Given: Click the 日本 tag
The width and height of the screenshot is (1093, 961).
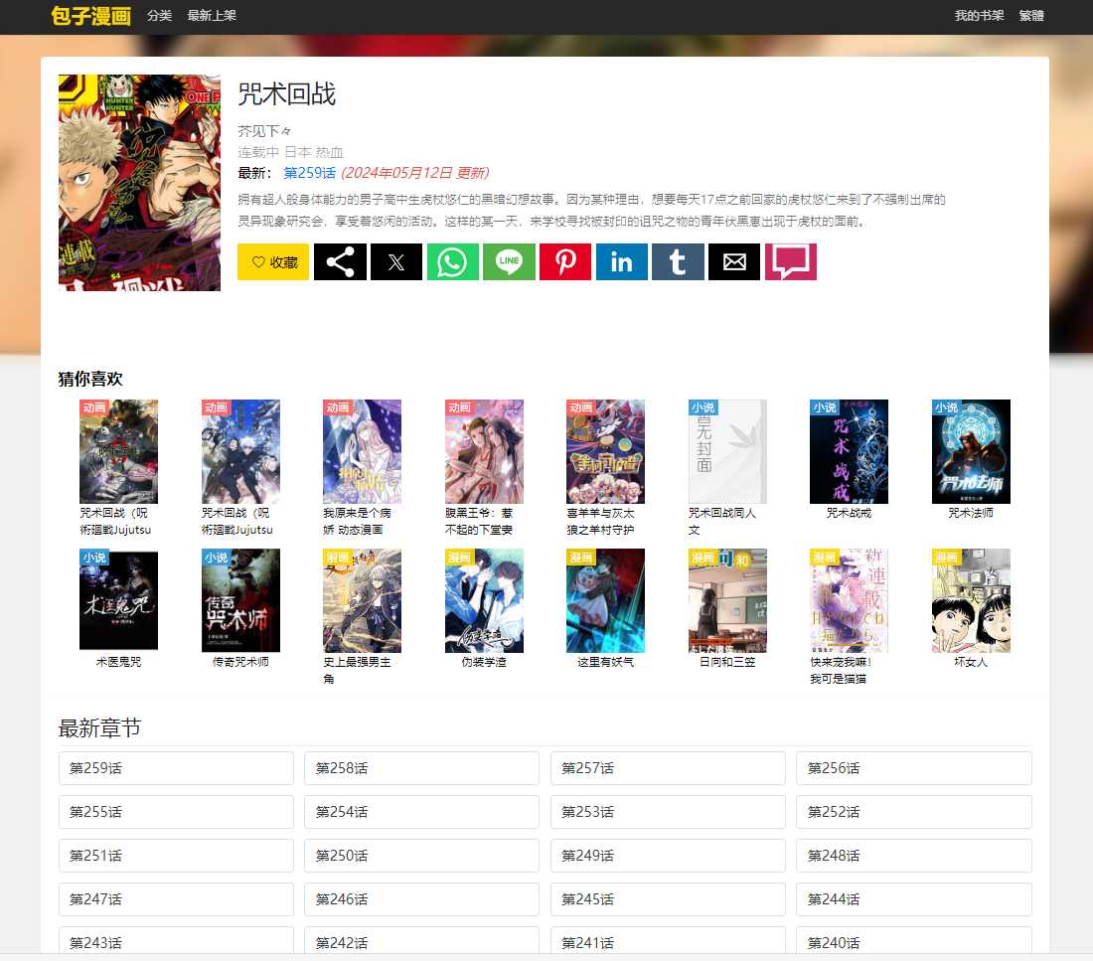Looking at the screenshot, I should pyautogui.click(x=298, y=152).
